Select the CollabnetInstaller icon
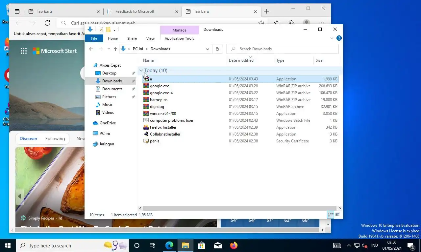 [146, 134]
